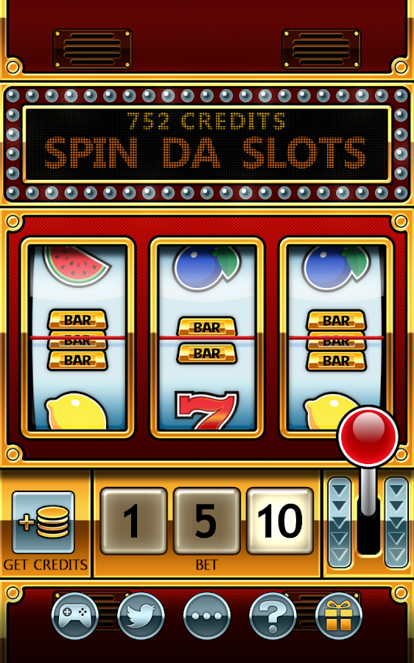Select bet amount 5

click(207, 521)
